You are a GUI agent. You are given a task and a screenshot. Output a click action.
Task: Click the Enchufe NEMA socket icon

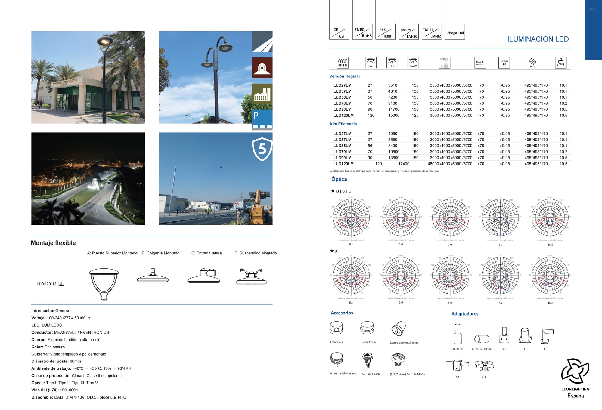coord(398,360)
